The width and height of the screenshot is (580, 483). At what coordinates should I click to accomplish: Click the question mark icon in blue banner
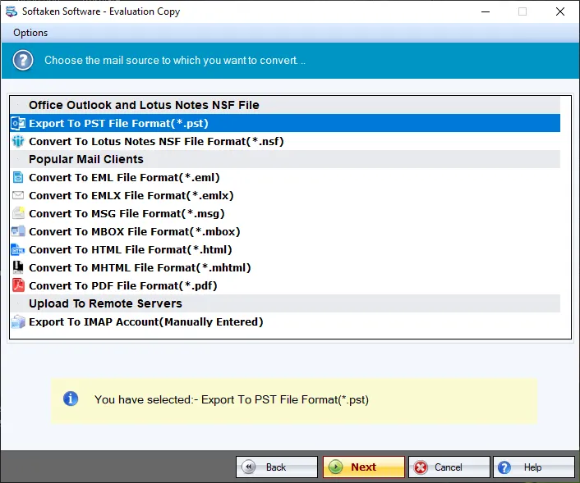pyautogui.click(x=23, y=60)
